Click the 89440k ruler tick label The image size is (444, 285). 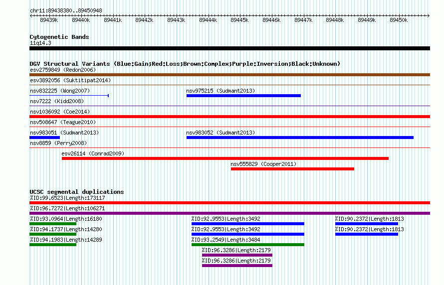click(81, 20)
